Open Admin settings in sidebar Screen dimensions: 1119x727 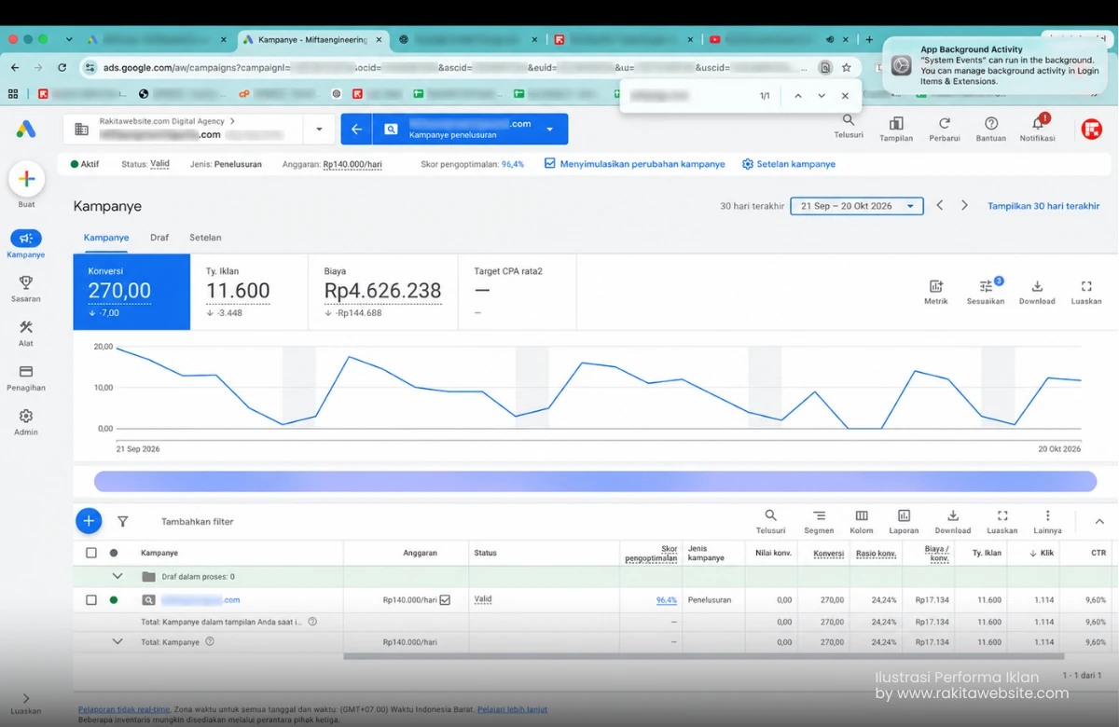tap(26, 422)
